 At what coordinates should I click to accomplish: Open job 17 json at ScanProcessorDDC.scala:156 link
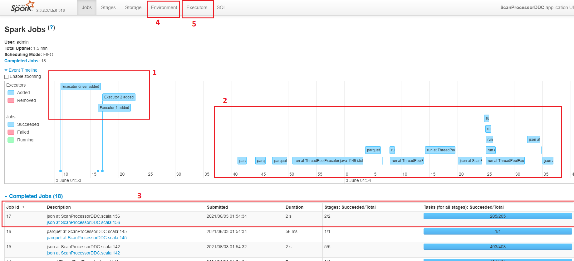(83, 222)
